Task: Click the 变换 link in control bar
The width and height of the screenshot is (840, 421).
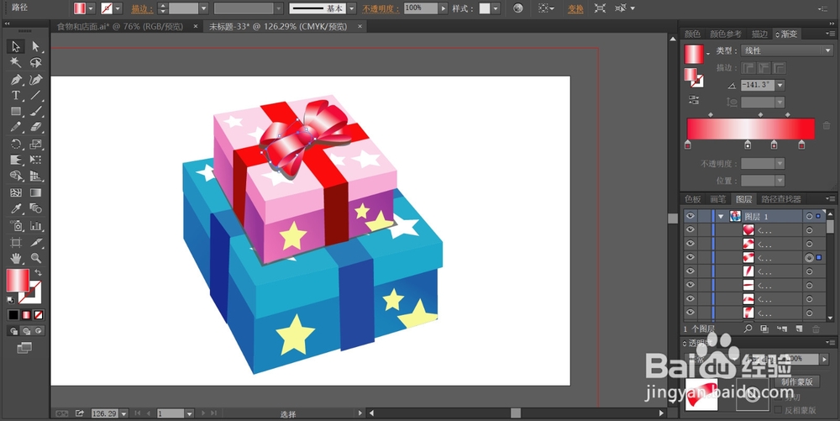Action: tap(576, 8)
